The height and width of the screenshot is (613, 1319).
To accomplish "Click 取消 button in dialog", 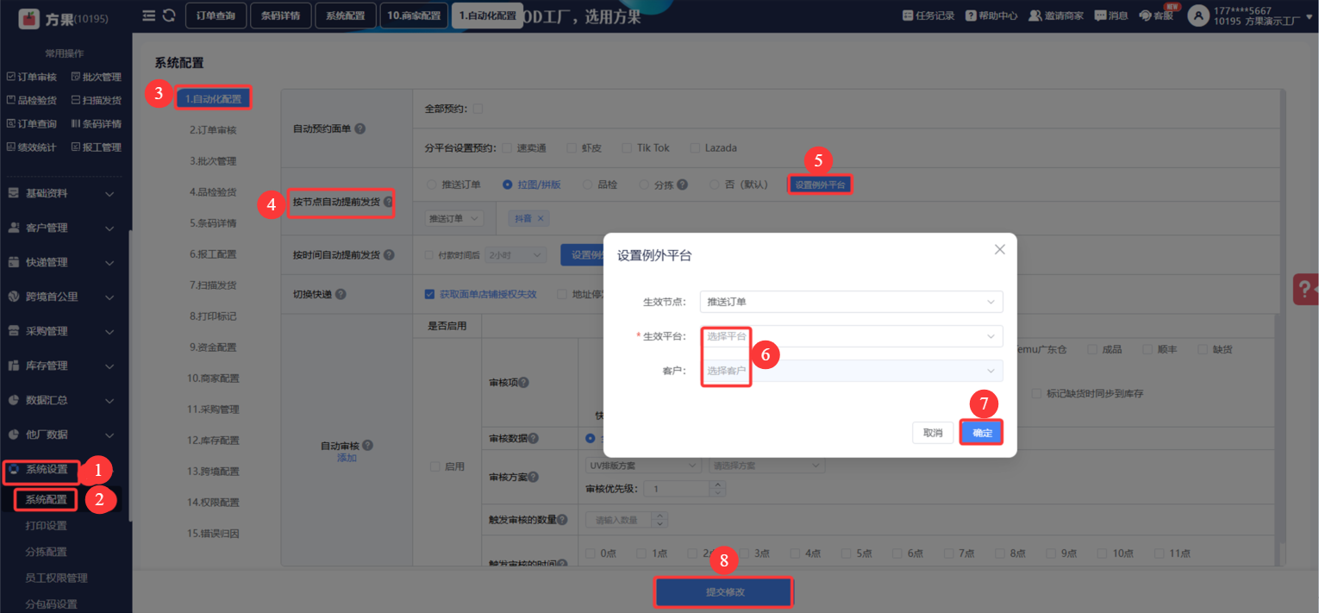I will point(933,433).
